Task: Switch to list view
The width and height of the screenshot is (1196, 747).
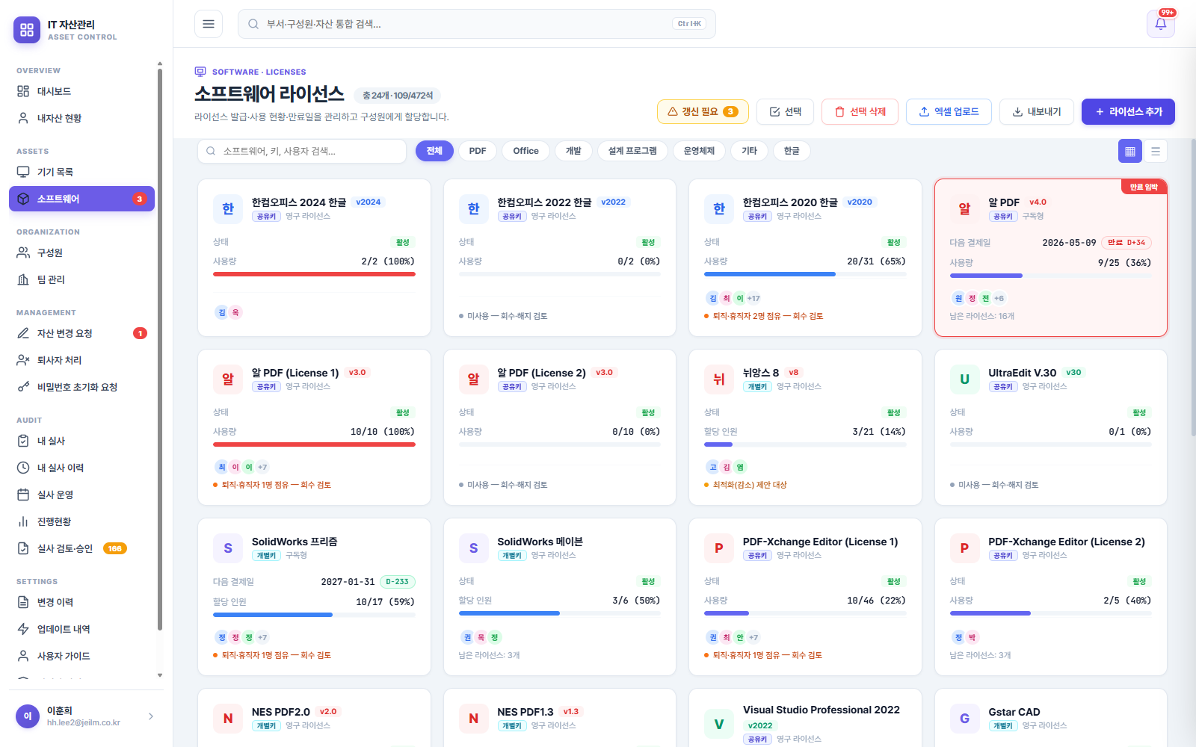Action: tap(1156, 151)
